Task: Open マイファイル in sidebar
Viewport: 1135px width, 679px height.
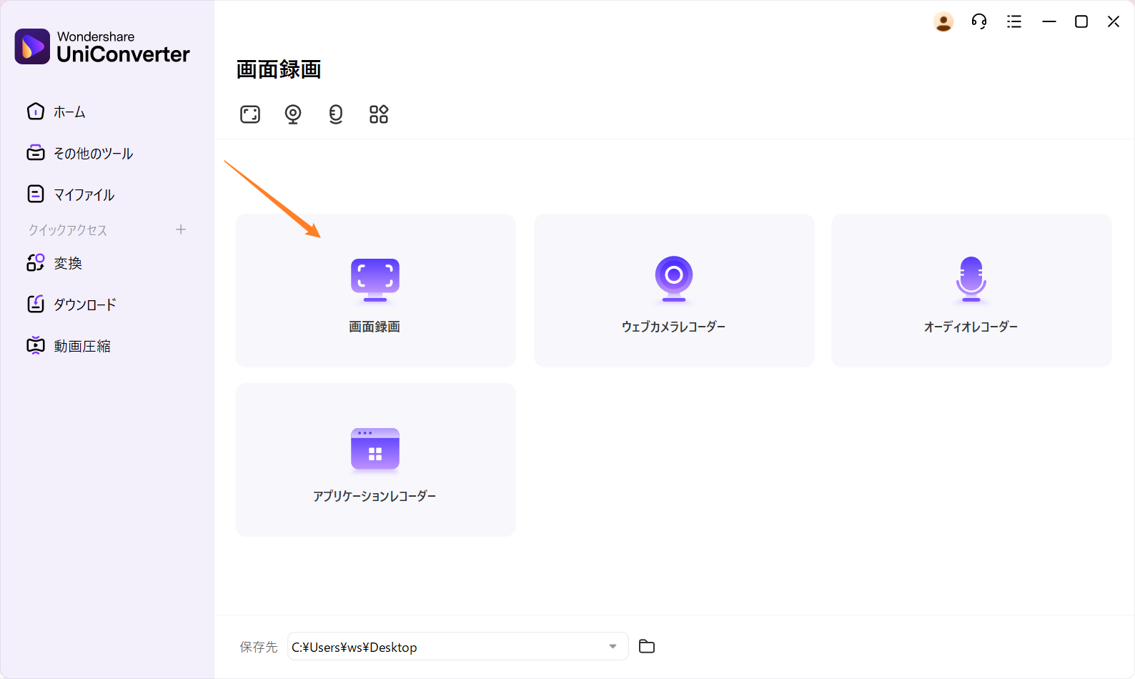Action: click(x=71, y=194)
